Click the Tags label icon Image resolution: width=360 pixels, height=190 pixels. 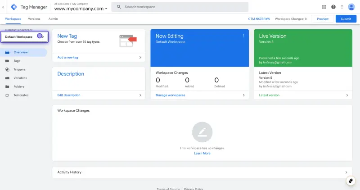[7, 61]
